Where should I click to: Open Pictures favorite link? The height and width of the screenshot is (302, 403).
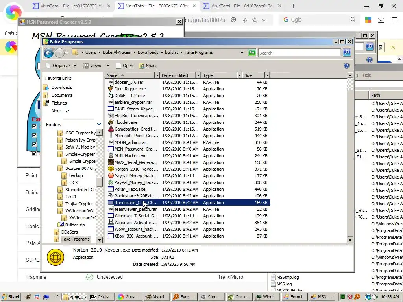point(59,103)
